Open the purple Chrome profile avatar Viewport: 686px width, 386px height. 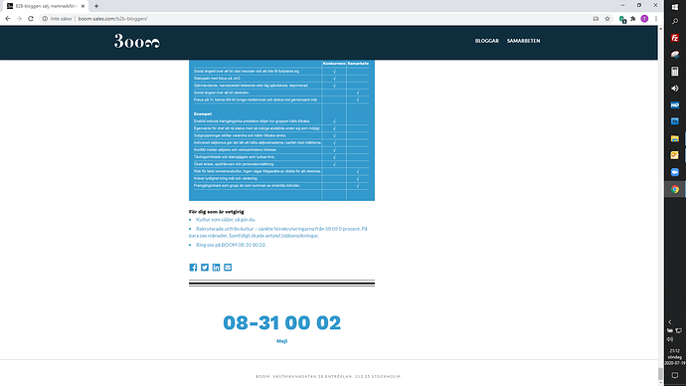coord(644,19)
